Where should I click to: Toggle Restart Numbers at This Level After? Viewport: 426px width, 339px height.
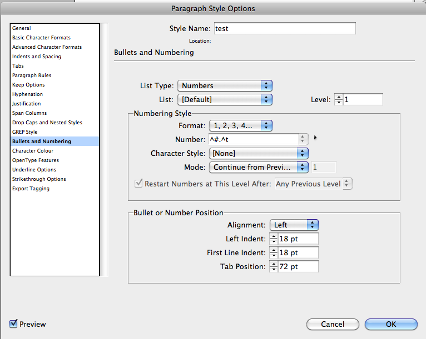click(x=138, y=184)
